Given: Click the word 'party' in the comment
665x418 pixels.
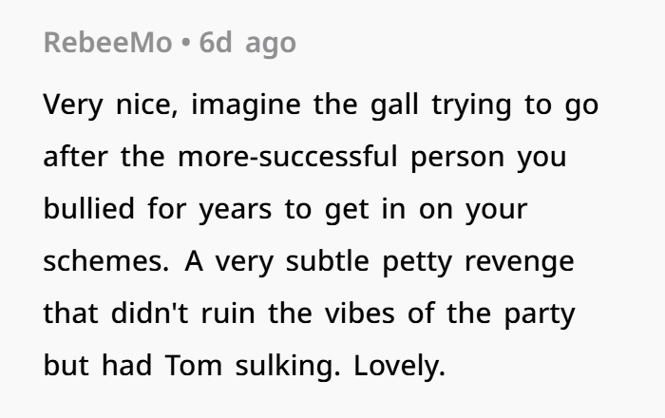Looking at the screenshot, I should [540, 315].
